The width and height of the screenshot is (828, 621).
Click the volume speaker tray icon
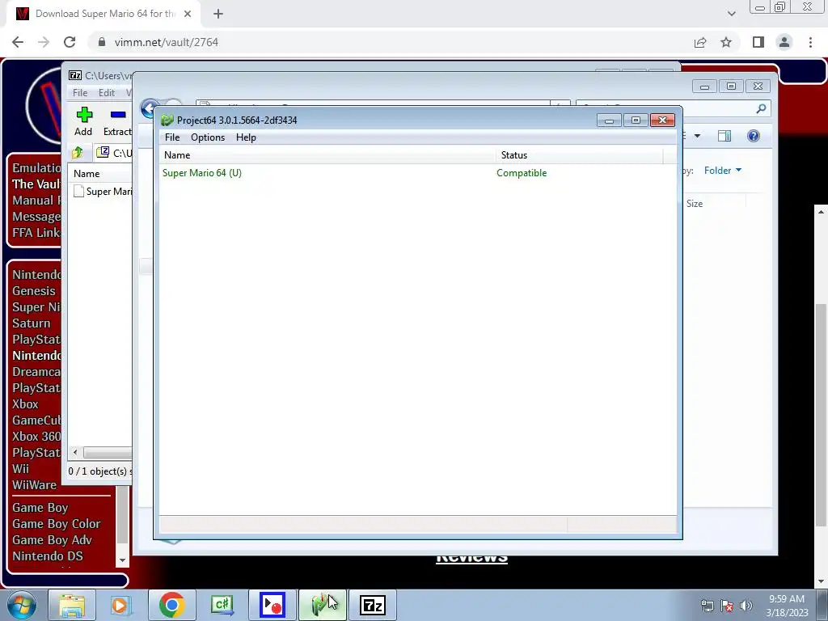(746, 606)
